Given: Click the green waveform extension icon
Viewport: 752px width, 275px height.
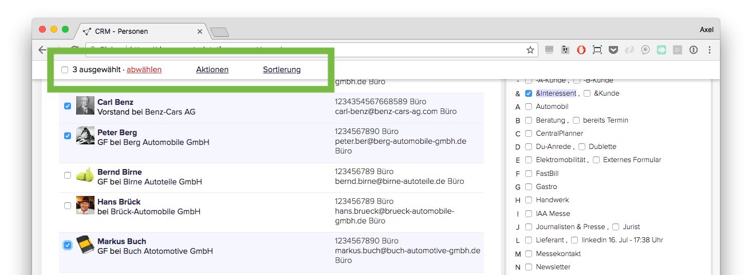Looking at the screenshot, I should (x=662, y=50).
